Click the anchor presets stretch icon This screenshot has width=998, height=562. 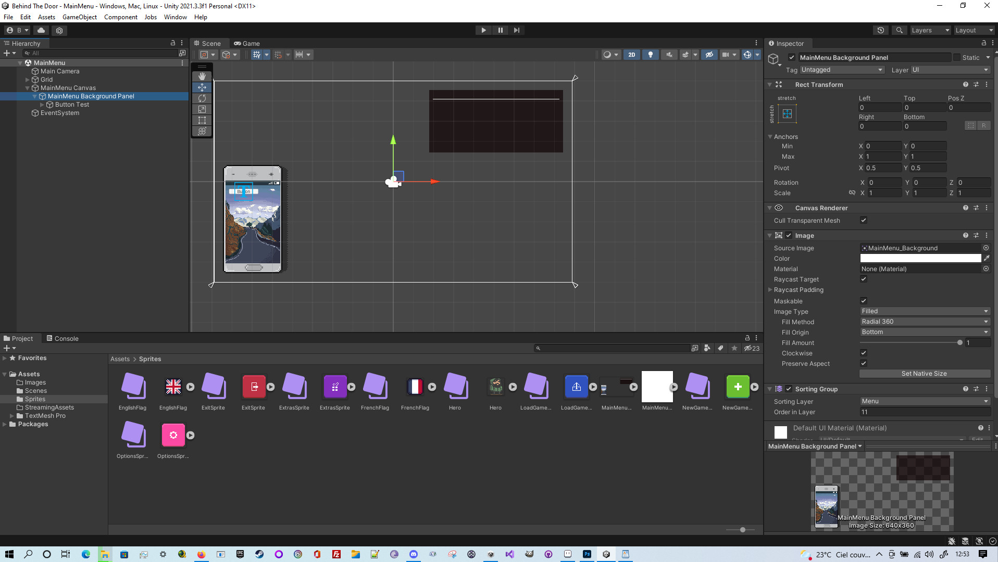pos(787,114)
